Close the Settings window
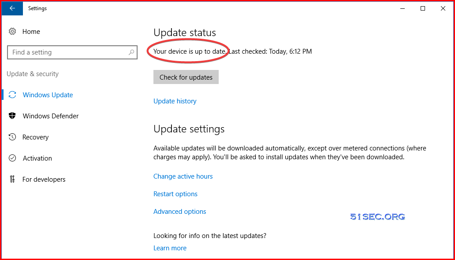The width and height of the screenshot is (455, 260). coord(443,8)
